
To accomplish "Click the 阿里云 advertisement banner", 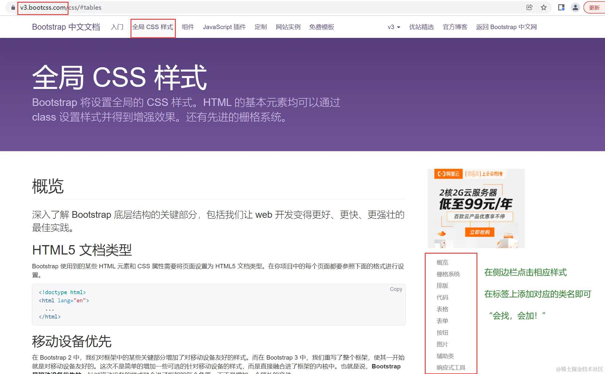I will (476, 208).
